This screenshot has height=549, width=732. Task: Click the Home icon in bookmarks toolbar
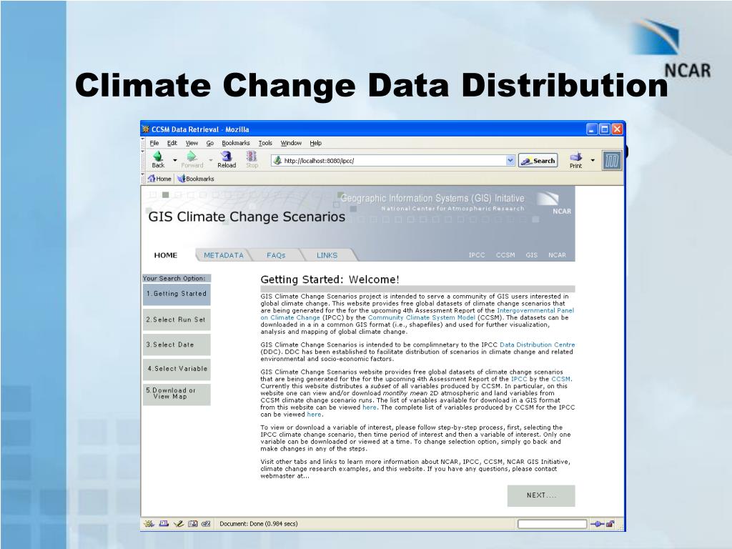[152, 178]
